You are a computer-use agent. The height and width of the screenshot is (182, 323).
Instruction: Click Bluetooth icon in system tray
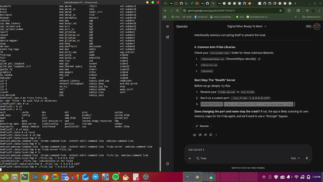(x=270, y=177)
